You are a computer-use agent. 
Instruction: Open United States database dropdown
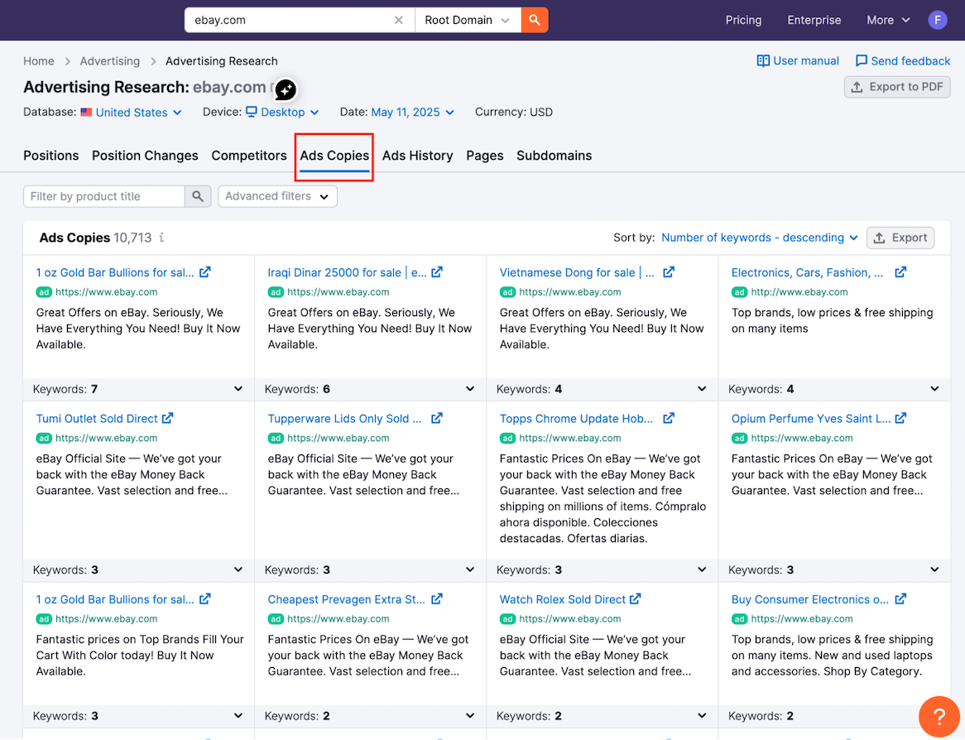click(x=132, y=113)
